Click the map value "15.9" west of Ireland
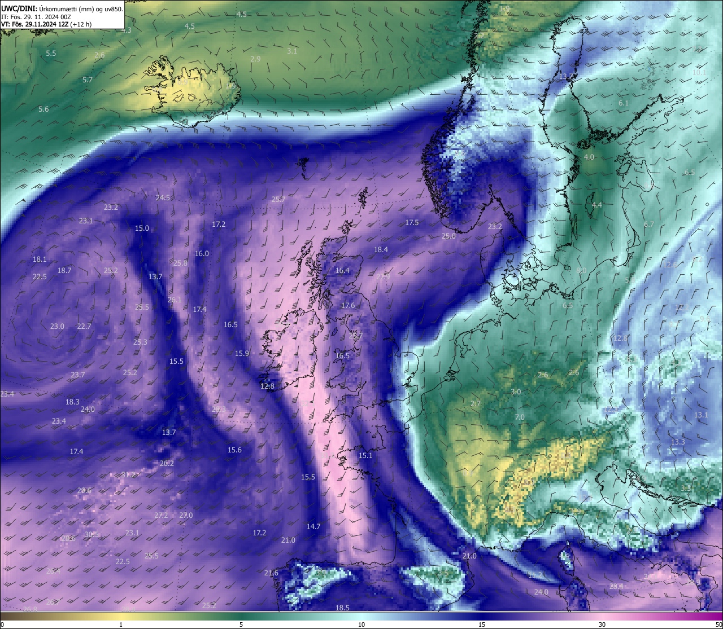Image resolution: width=723 pixels, height=629 pixels. point(242,354)
